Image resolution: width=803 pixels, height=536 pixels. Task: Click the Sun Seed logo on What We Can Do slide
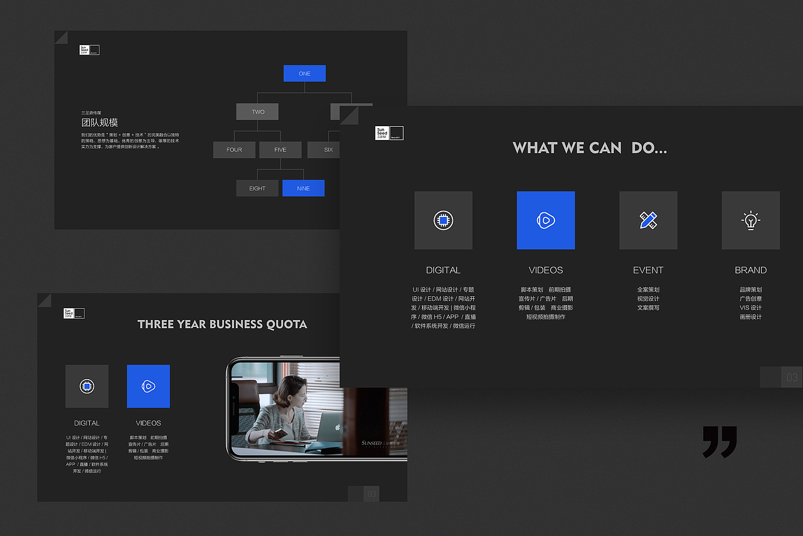389,132
